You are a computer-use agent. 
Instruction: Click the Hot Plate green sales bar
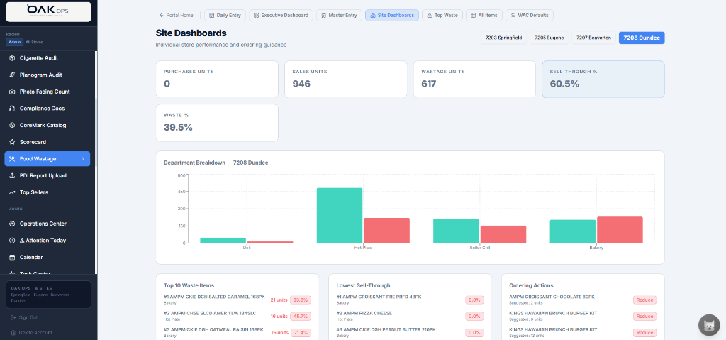tap(340, 215)
